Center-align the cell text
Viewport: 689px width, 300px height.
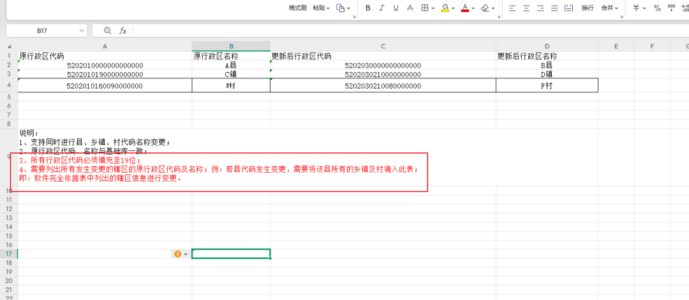(x=526, y=8)
